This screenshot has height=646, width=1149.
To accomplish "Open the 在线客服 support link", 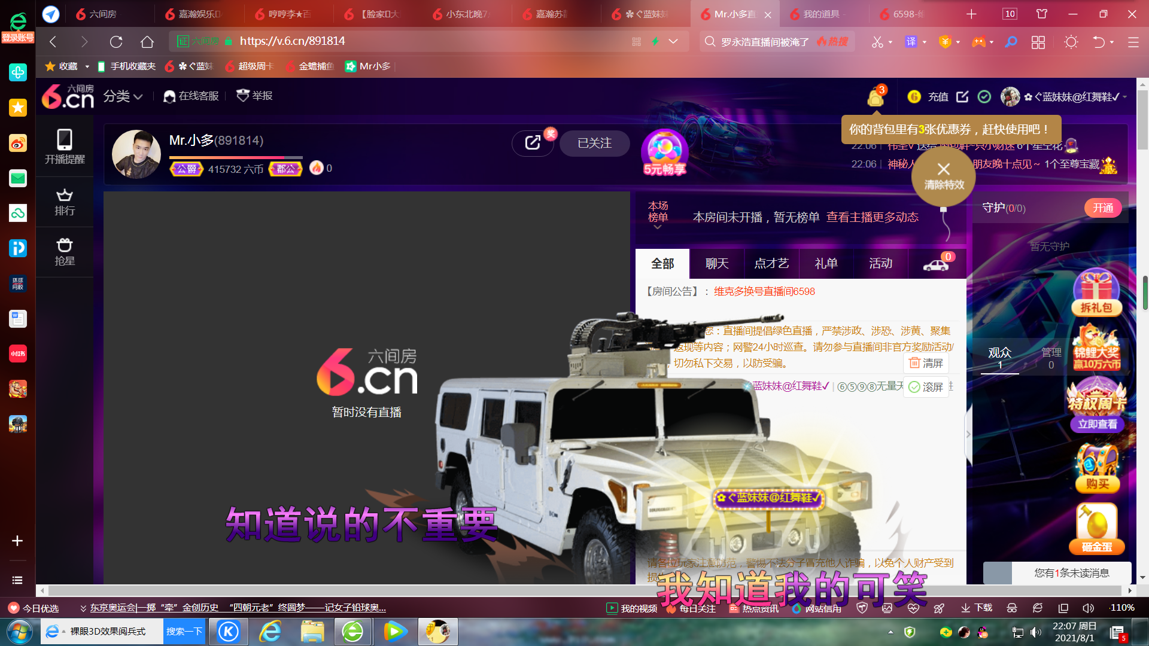I will click(x=191, y=96).
